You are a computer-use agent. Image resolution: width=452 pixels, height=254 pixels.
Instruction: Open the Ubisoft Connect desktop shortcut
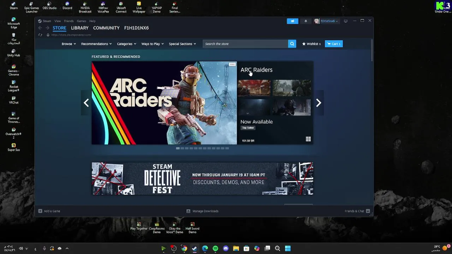(121, 7)
